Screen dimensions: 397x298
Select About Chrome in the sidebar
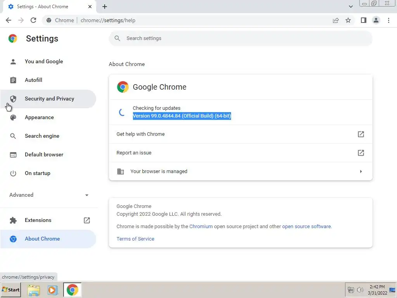coord(48,239)
